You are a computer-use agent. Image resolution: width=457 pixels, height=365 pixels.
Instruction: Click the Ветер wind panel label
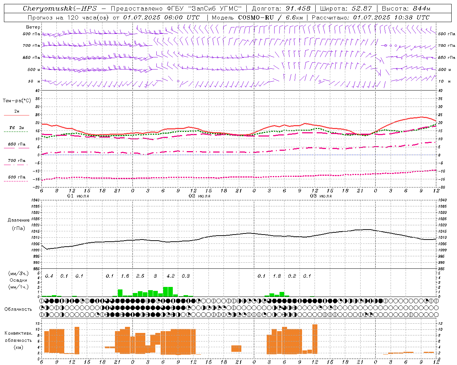click(x=33, y=27)
